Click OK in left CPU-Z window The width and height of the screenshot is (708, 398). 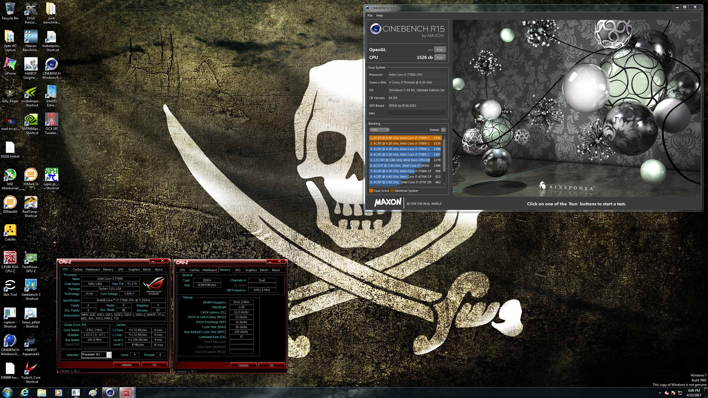click(154, 365)
